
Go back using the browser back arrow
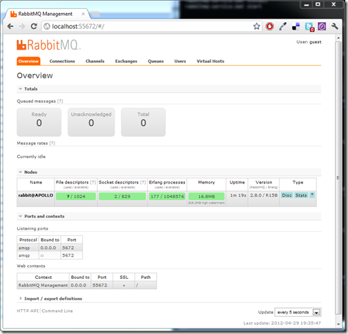pyautogui.click(x=10, y=26)
